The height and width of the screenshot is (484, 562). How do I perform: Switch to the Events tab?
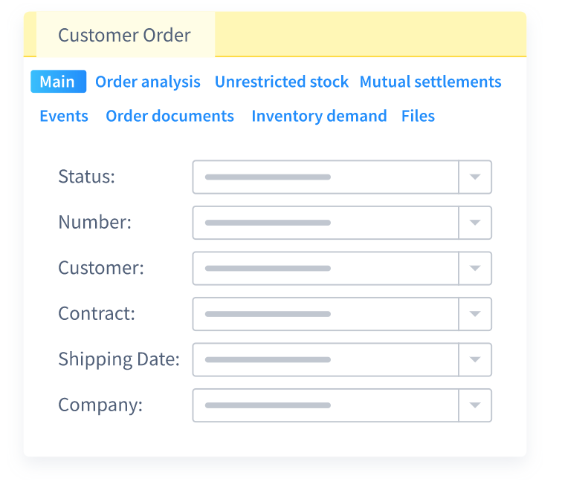pos(64,116)
